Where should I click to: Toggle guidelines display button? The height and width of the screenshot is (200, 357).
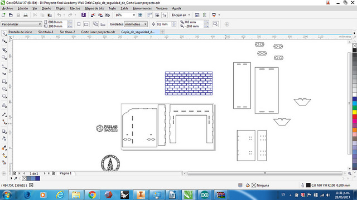click(x=165, y=15)
